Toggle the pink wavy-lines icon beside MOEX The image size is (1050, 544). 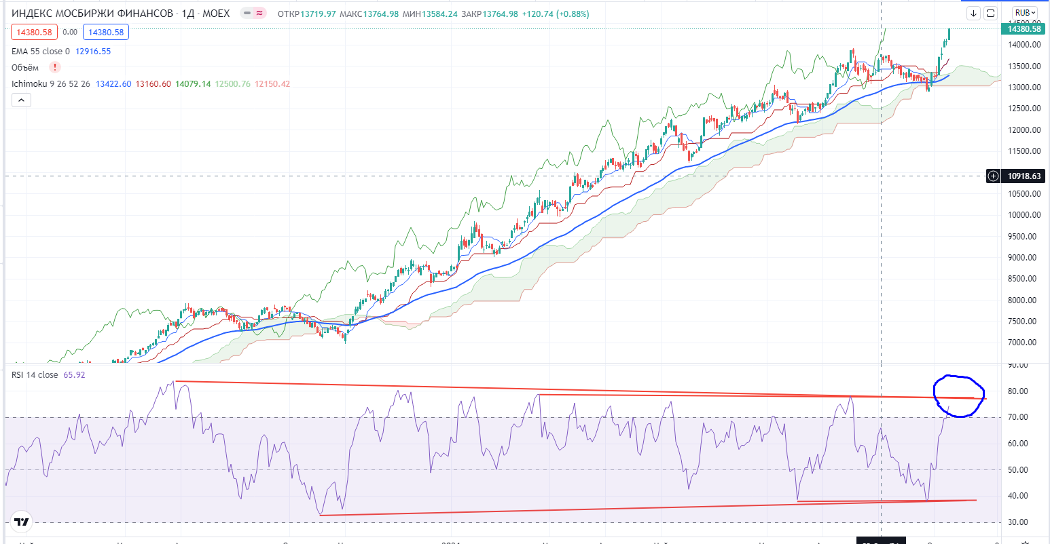click(x=259, y=14)
